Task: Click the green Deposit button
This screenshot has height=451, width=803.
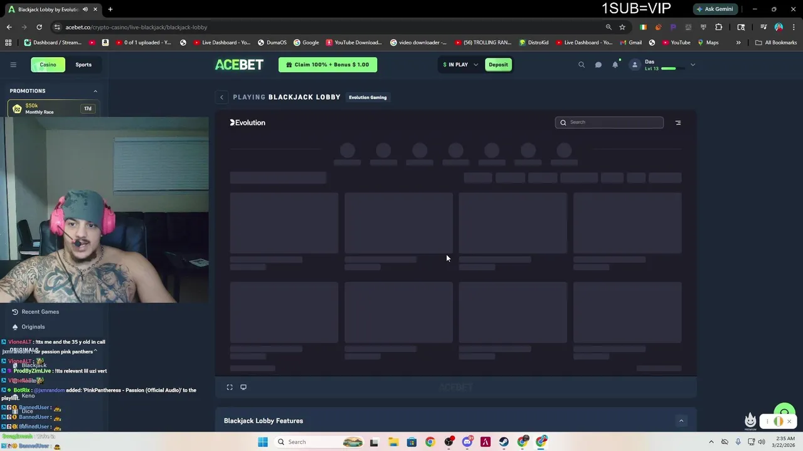Action: [x=498, y=65]
